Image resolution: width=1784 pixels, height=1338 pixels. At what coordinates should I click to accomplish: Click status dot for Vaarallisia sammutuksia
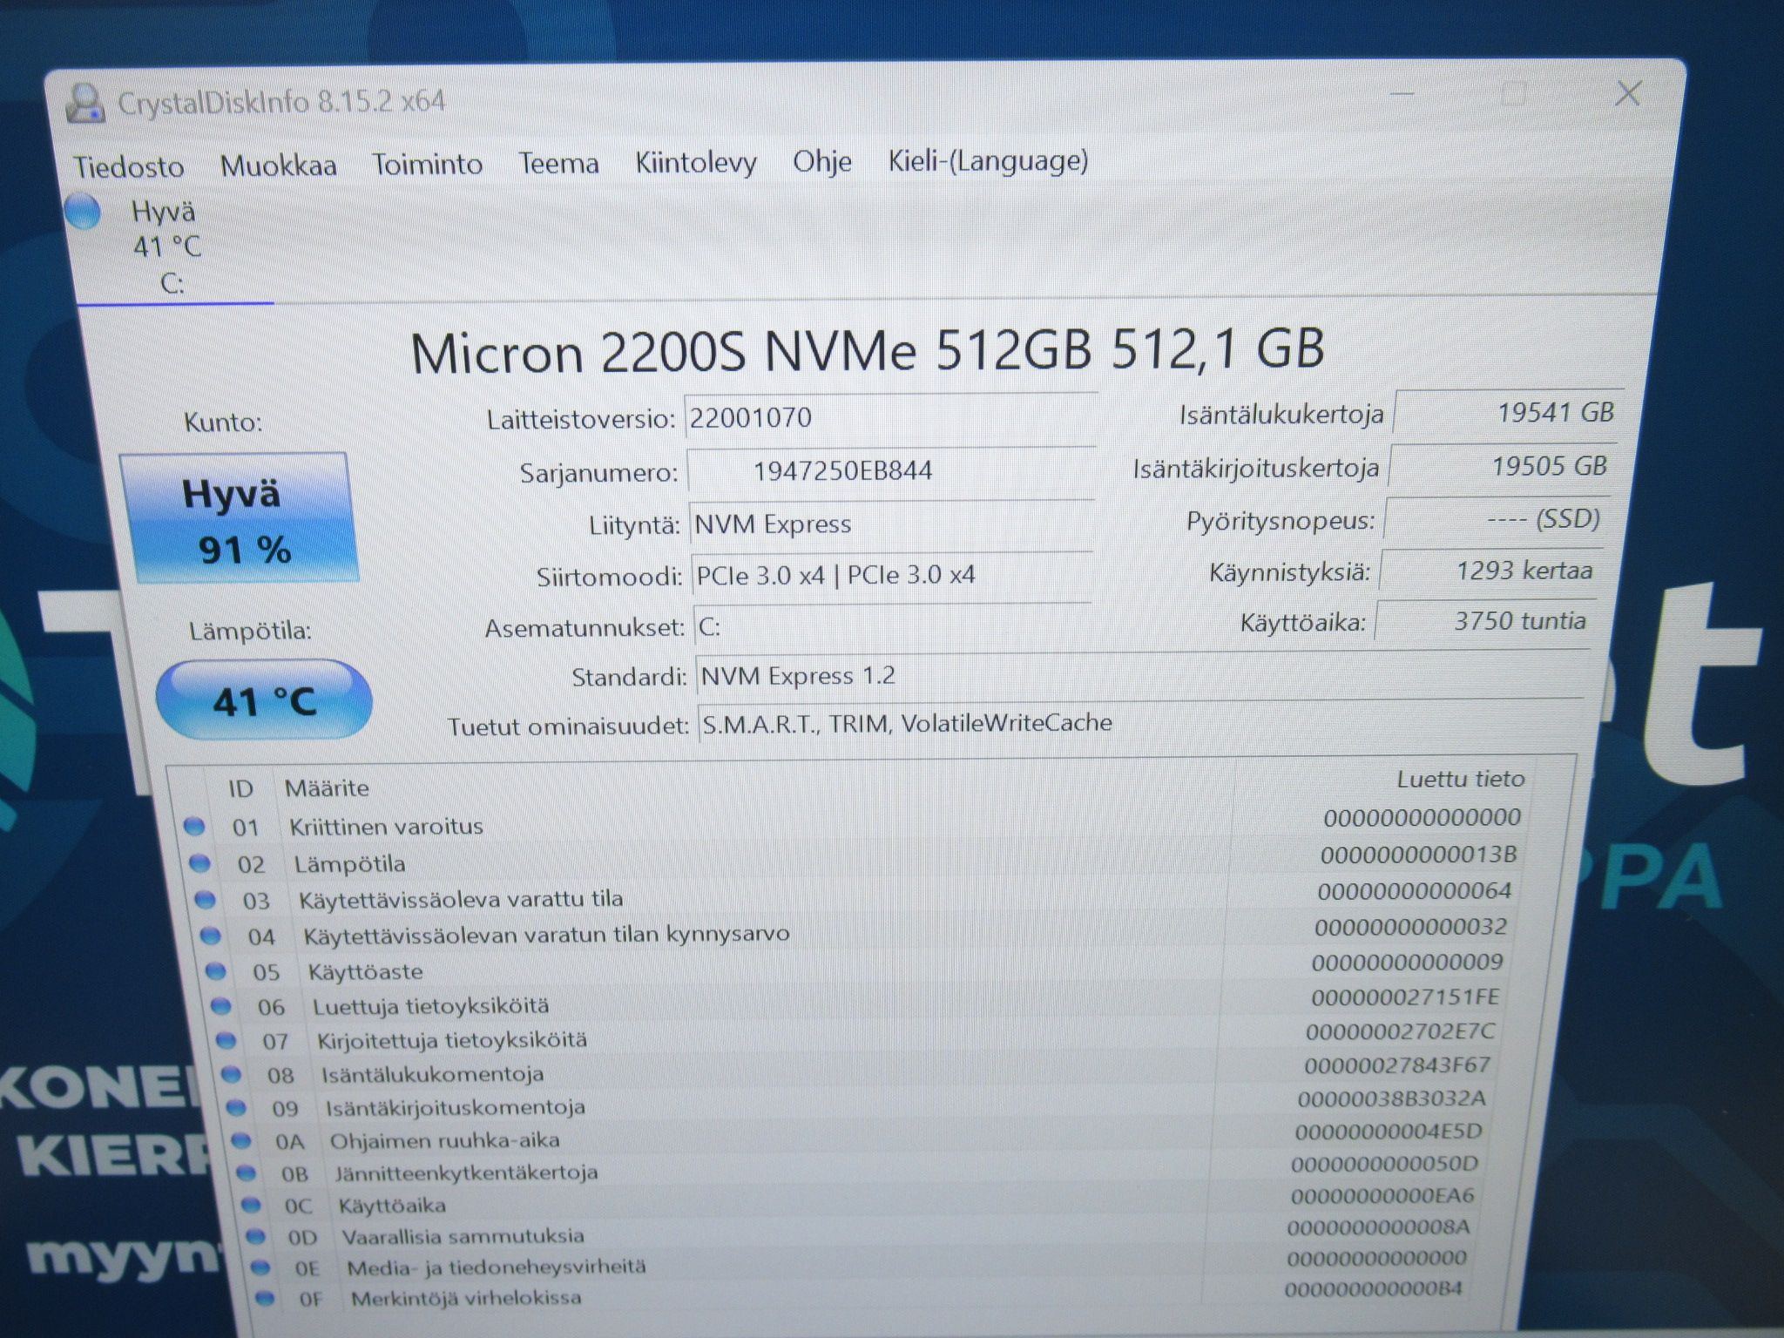coord(254,1236)
